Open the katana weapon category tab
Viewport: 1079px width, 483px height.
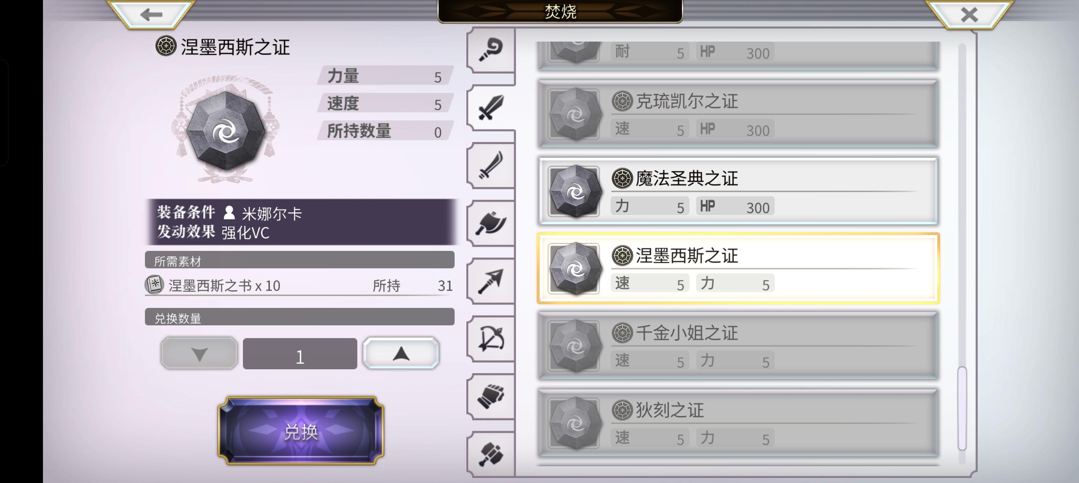point(491,166)
